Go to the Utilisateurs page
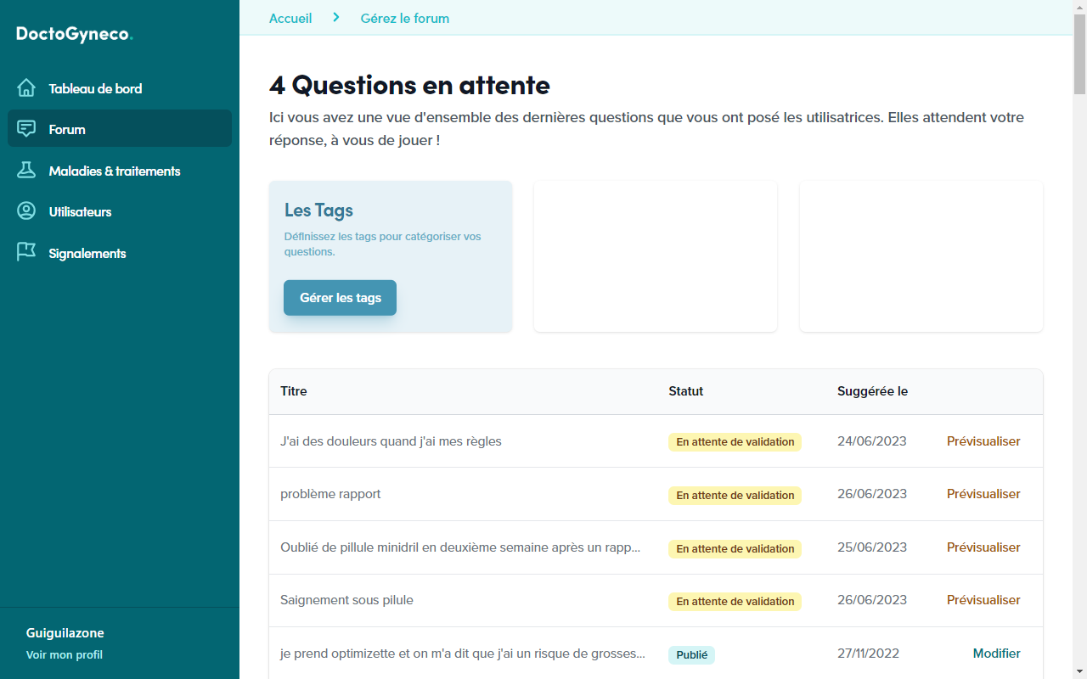The height and width of the screenshot is (679, 1087). [80, 211]
